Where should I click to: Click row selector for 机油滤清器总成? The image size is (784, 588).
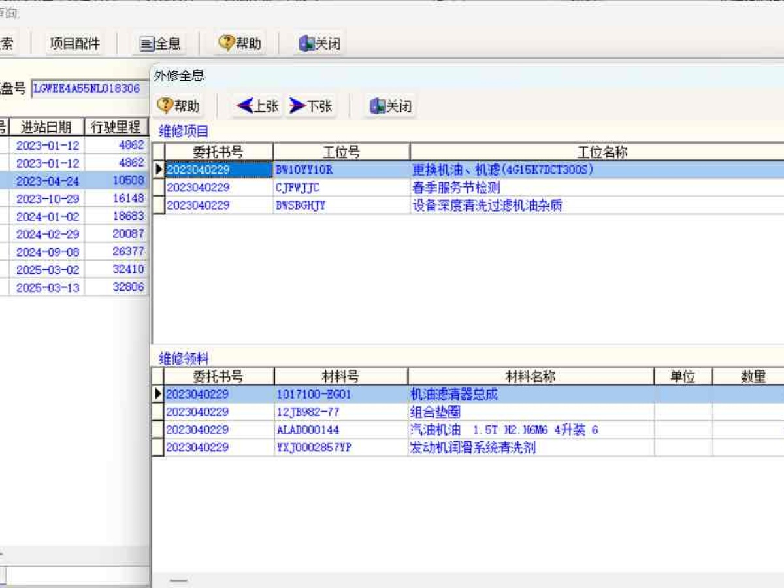click(x=157, y=395)
